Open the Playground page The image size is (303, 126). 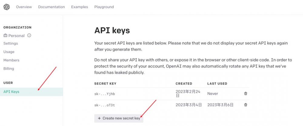104,7
